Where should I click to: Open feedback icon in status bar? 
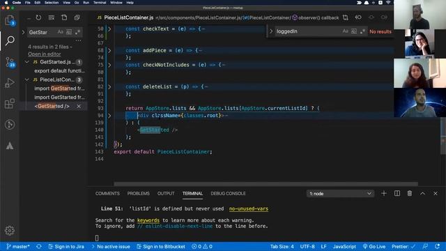click(425, 246)
